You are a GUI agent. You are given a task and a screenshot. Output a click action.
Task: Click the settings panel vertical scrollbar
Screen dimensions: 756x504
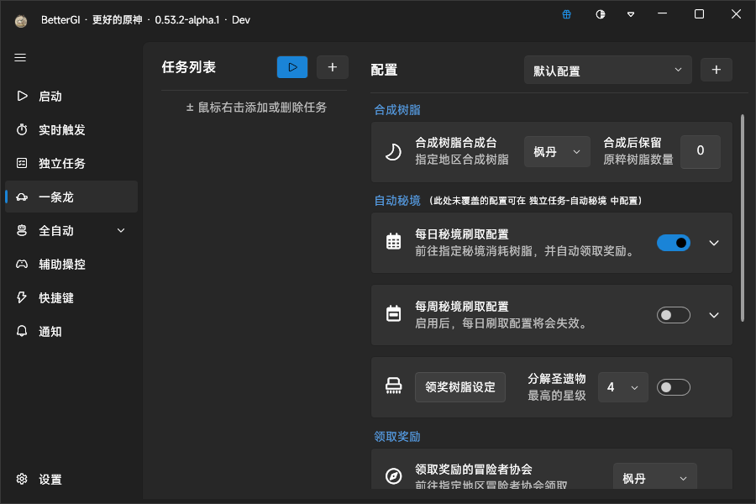tap(742, 218)
